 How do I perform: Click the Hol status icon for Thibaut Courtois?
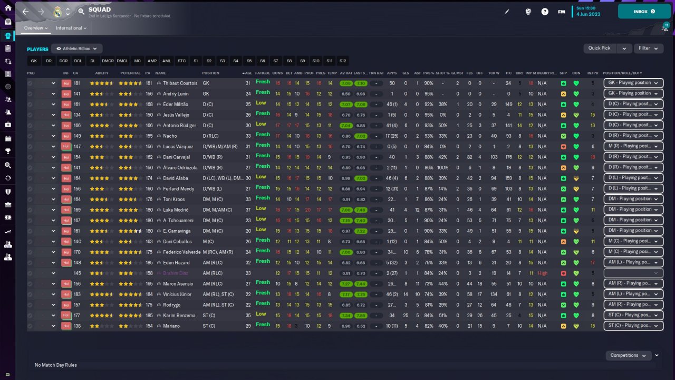[66, 83]
